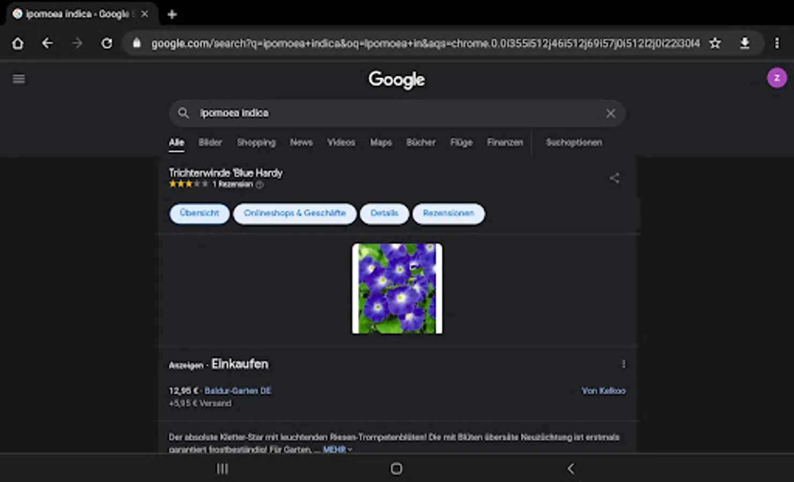This screenshot has height=482, width=794.
Task: Clear the search box with the X icon
Action: [610, 114]
